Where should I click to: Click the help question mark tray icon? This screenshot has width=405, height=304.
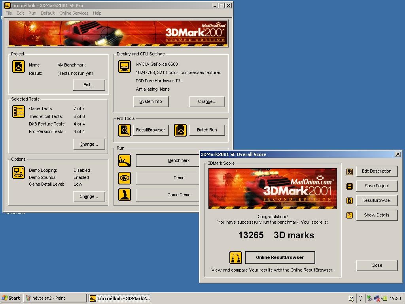[x=351, y=298]
